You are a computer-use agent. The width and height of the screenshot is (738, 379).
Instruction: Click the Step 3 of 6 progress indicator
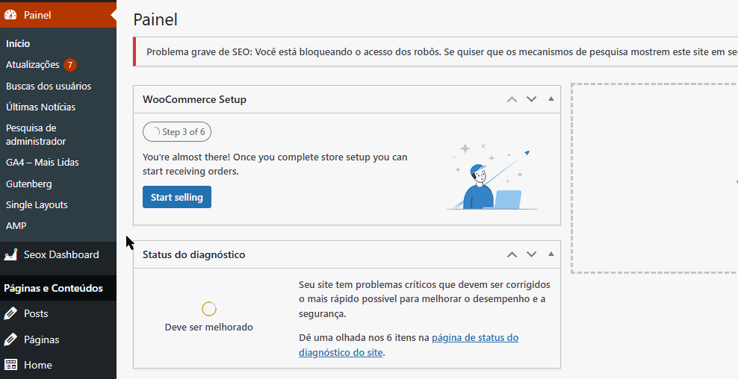pyautogui.click(x=177, y=132)
